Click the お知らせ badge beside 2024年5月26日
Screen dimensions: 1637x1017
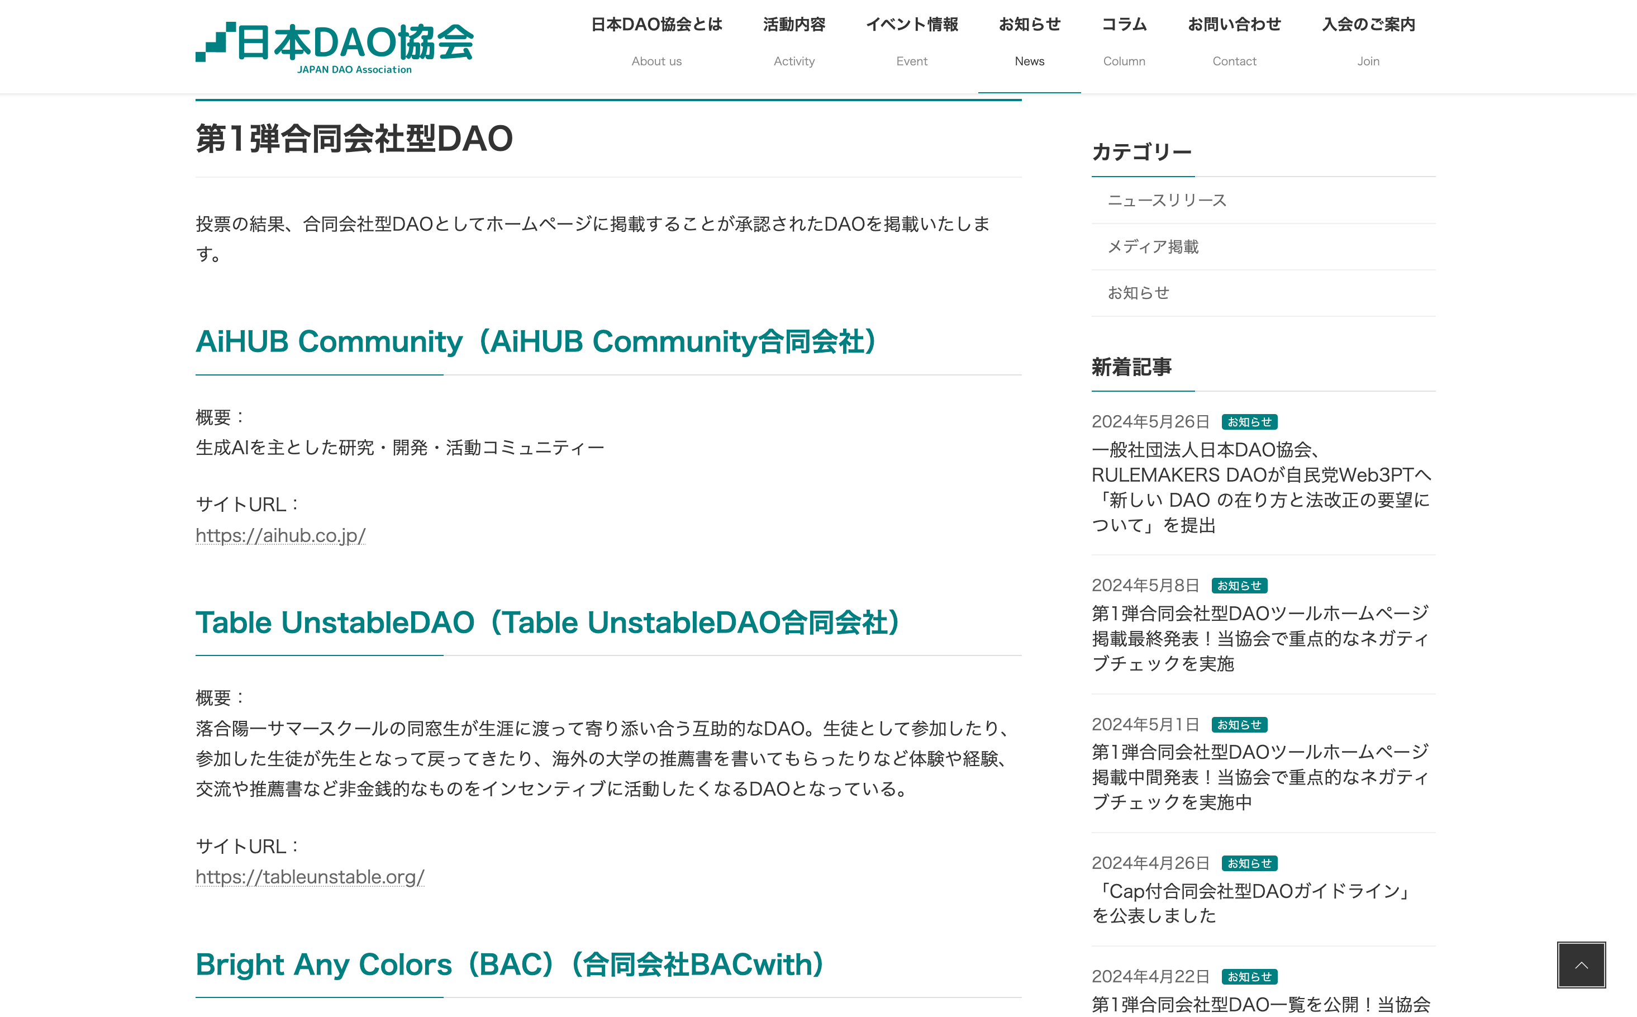pyautogui.click(x=1250, y=422)
